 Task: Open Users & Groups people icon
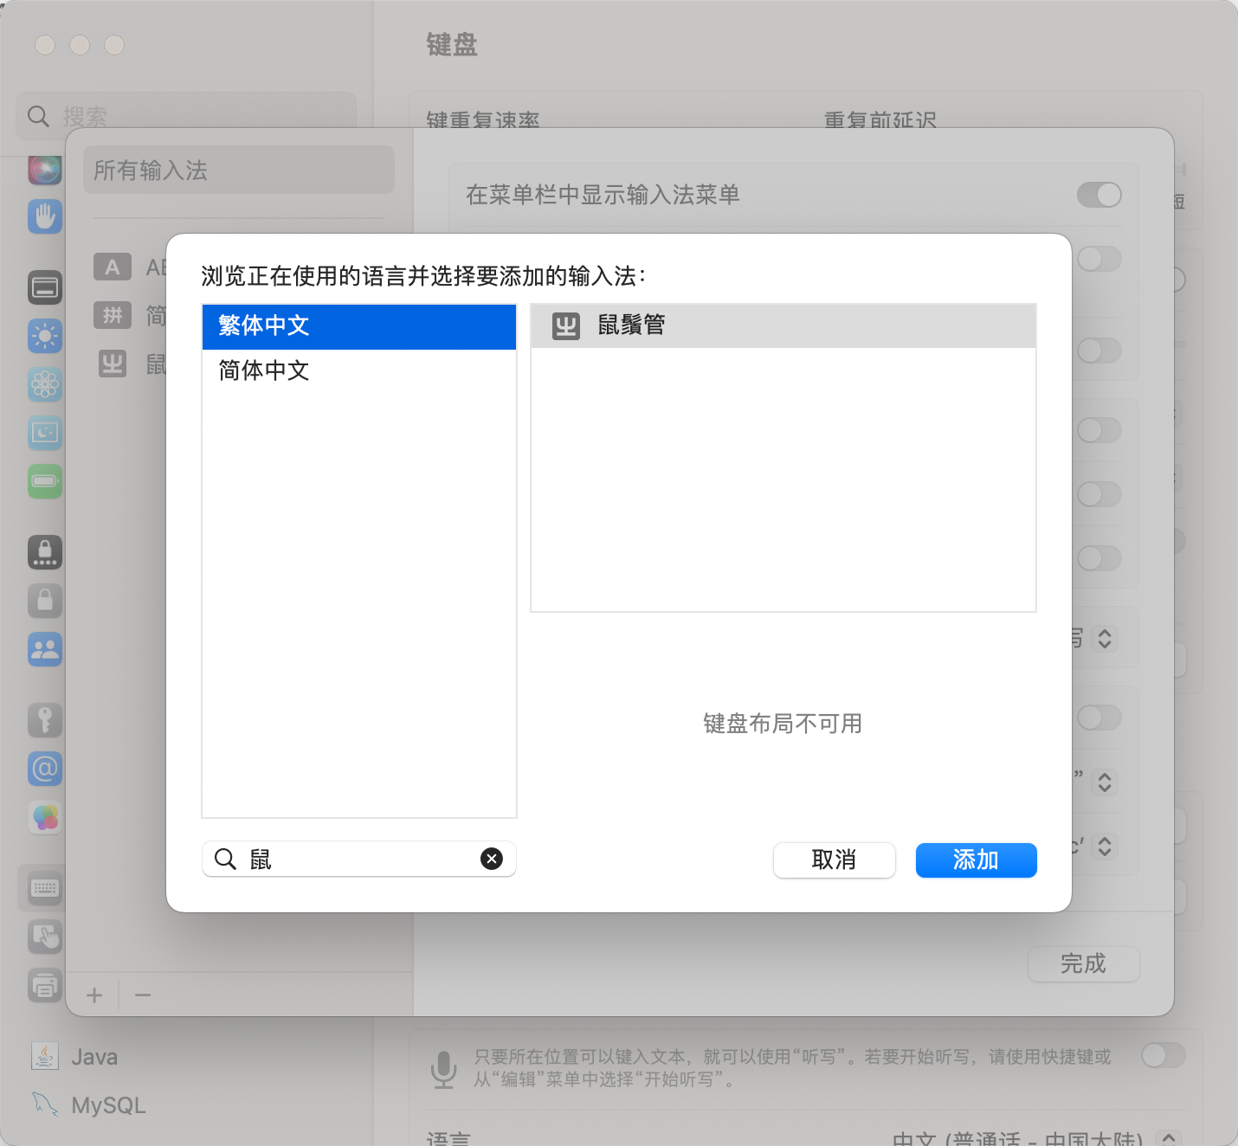point(45,648)
